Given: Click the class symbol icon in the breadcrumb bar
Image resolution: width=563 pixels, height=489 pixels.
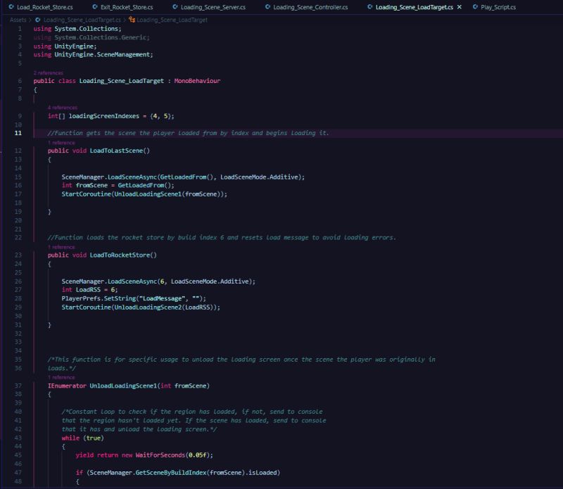Looking at the screenshot, I should click(132, 21).
